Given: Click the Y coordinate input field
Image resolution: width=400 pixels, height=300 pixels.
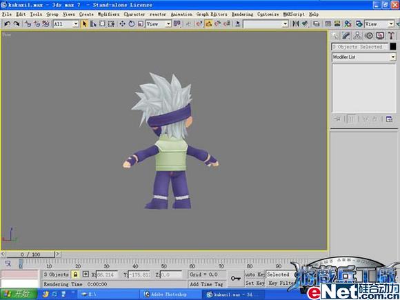Looking at the screenshot, I should point(139,274).
